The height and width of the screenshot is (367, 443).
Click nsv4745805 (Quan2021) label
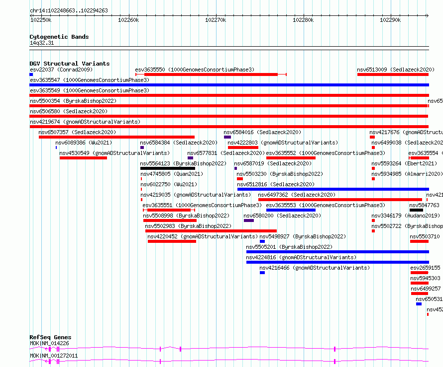click(x=172, y=174)
